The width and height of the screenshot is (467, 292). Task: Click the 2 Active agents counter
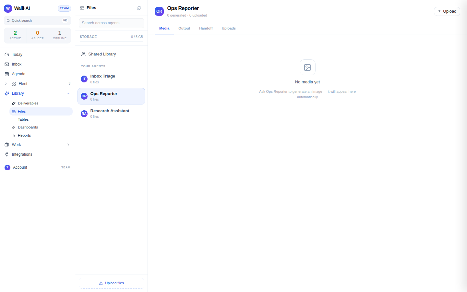(x=15, y=35)
